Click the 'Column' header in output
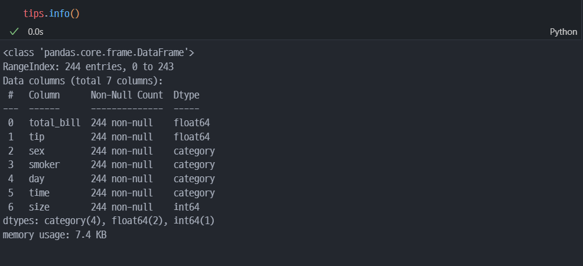The height and width of the screenshot is (266, 583). tap(44, 95)
